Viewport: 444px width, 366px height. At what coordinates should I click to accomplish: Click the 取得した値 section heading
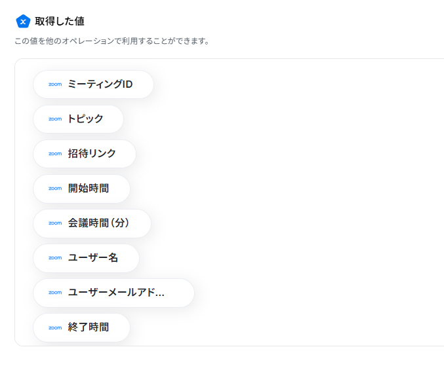[x=60, y=21]
